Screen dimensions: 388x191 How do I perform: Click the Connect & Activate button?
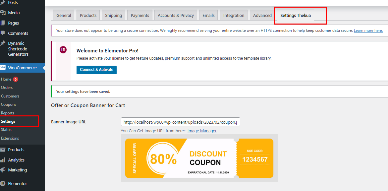coord(96,70)
